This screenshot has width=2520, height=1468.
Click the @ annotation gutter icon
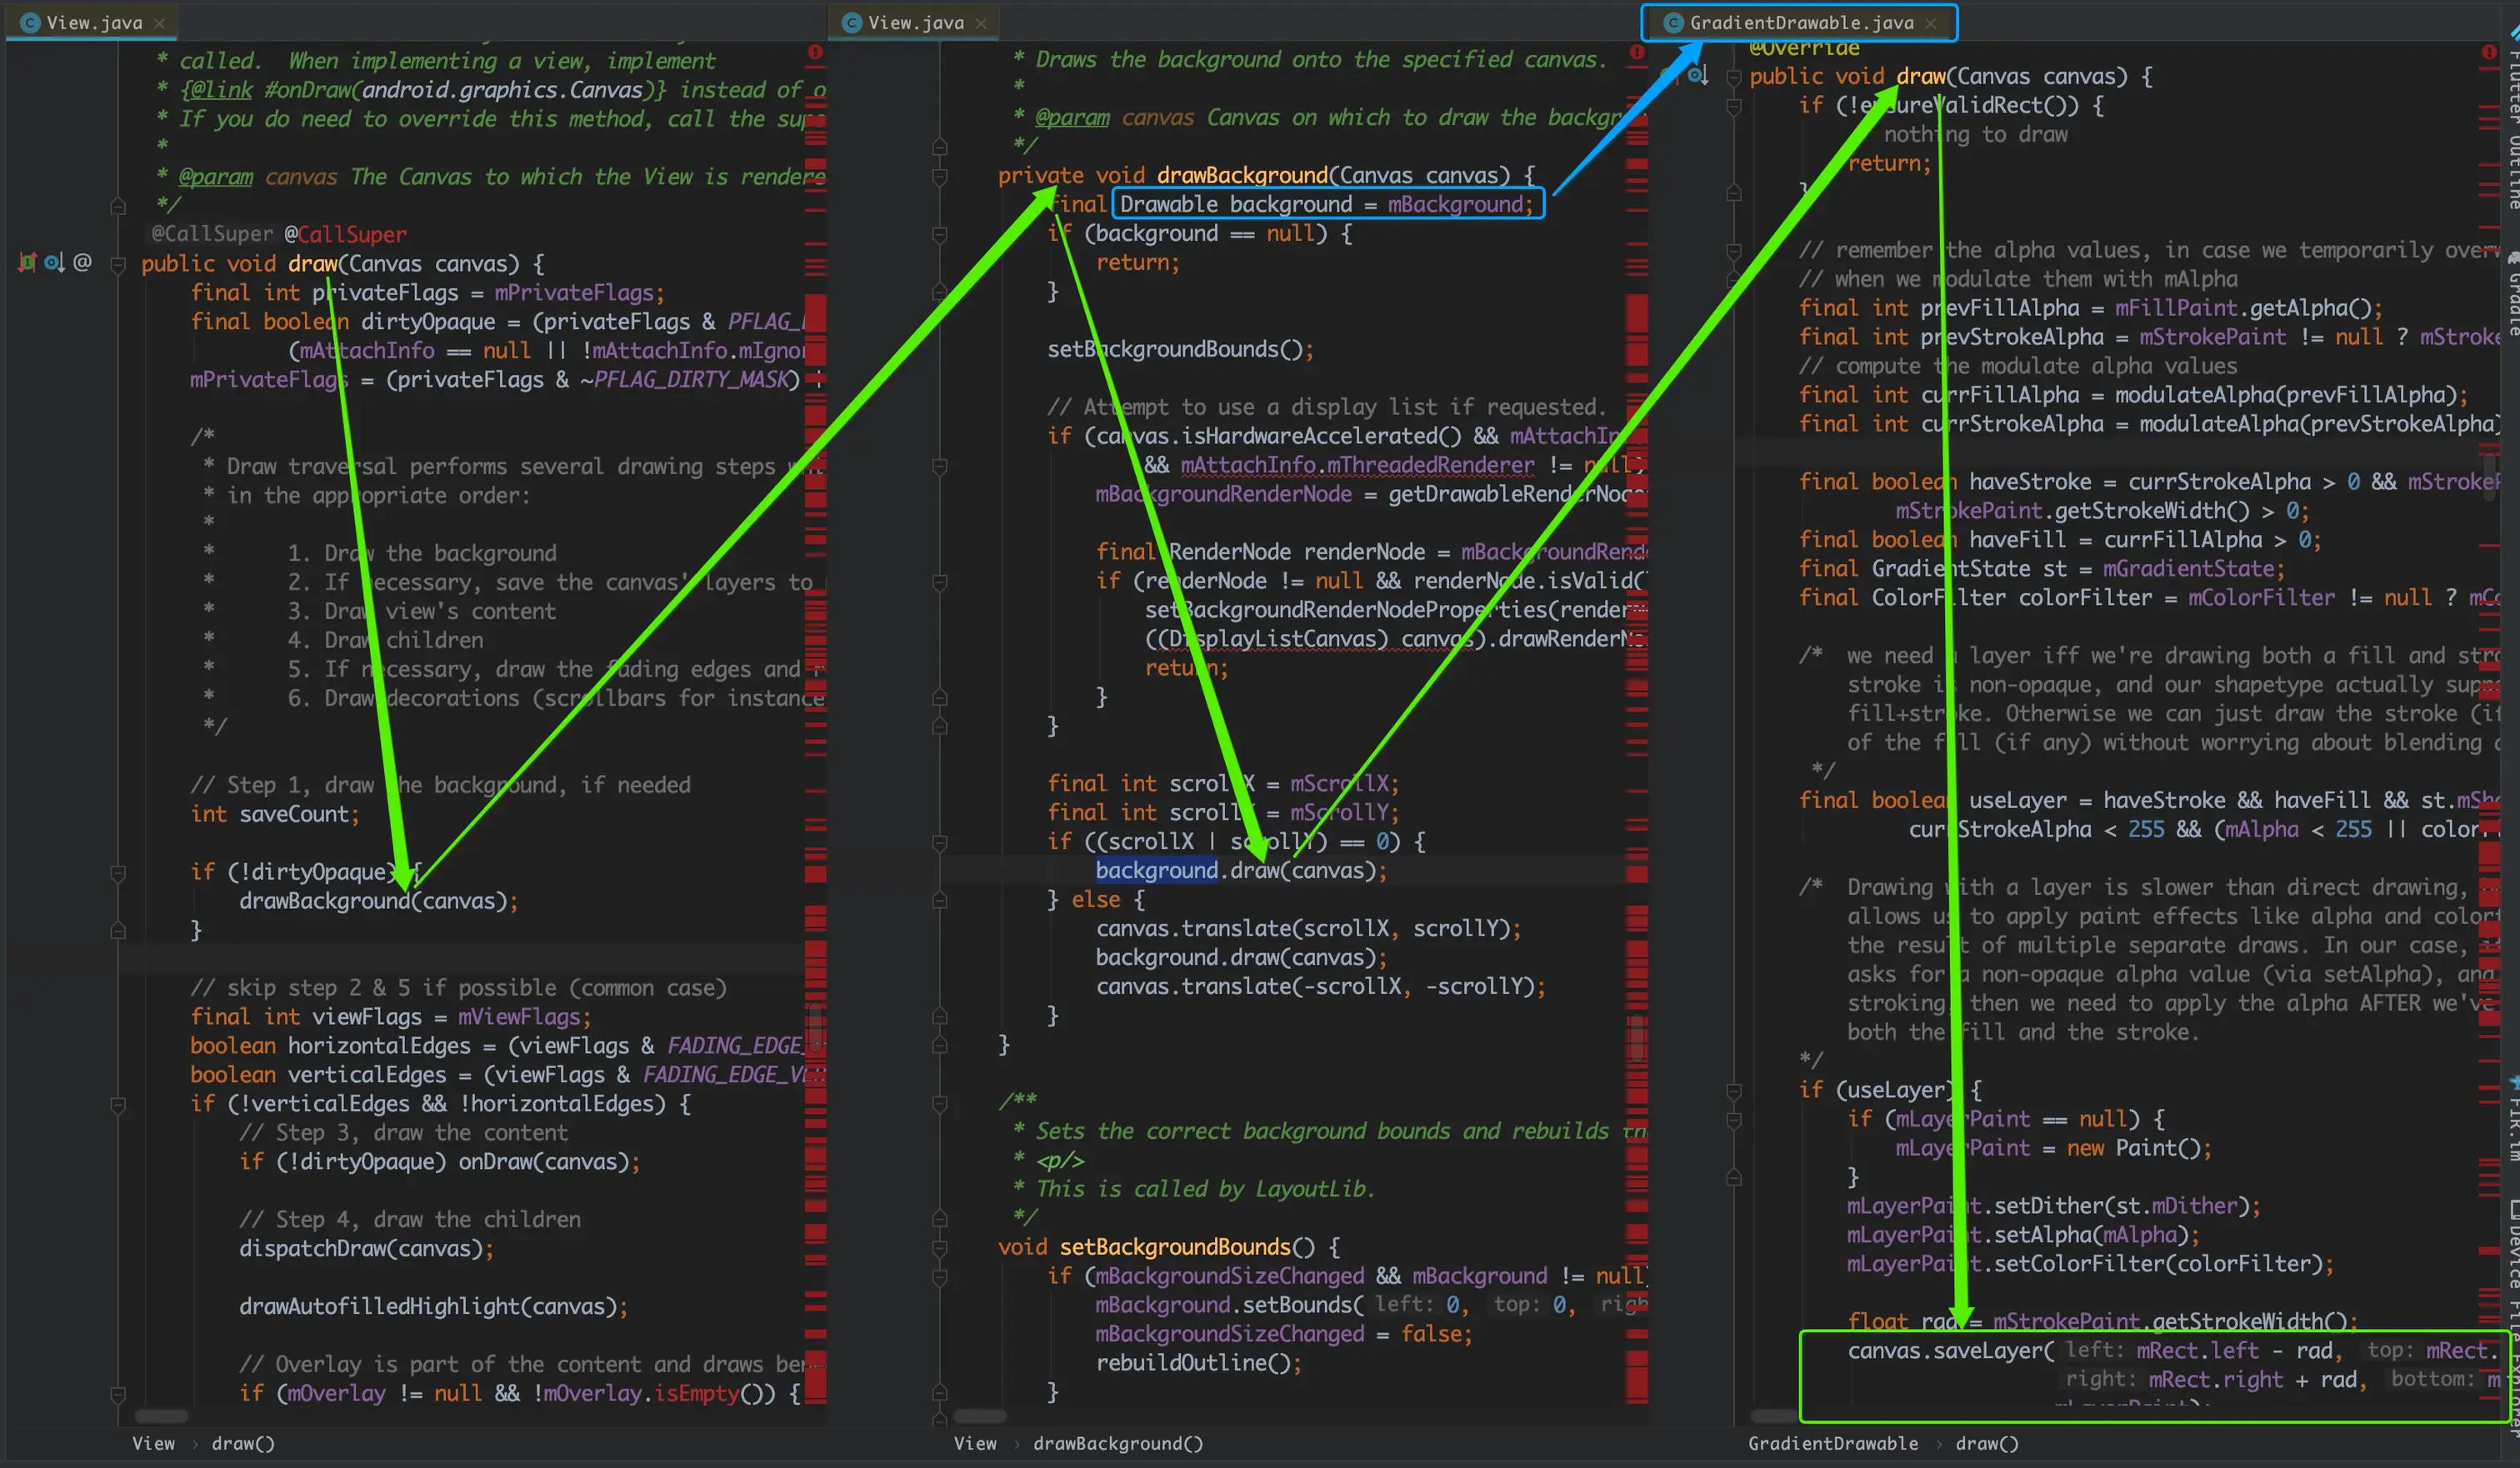pyautogui.click(x=83, y=263)
